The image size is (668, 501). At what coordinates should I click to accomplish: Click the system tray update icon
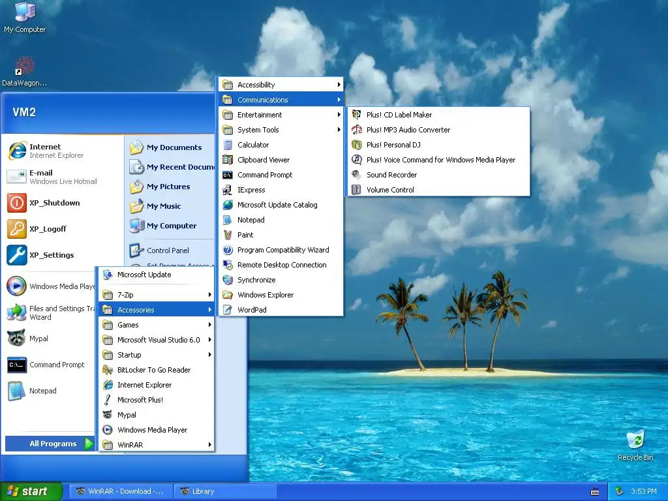pos(620,491)
